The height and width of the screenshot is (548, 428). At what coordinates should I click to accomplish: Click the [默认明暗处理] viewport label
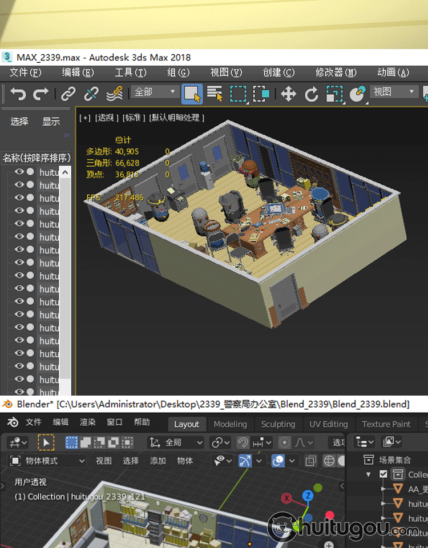coord(177,118)
